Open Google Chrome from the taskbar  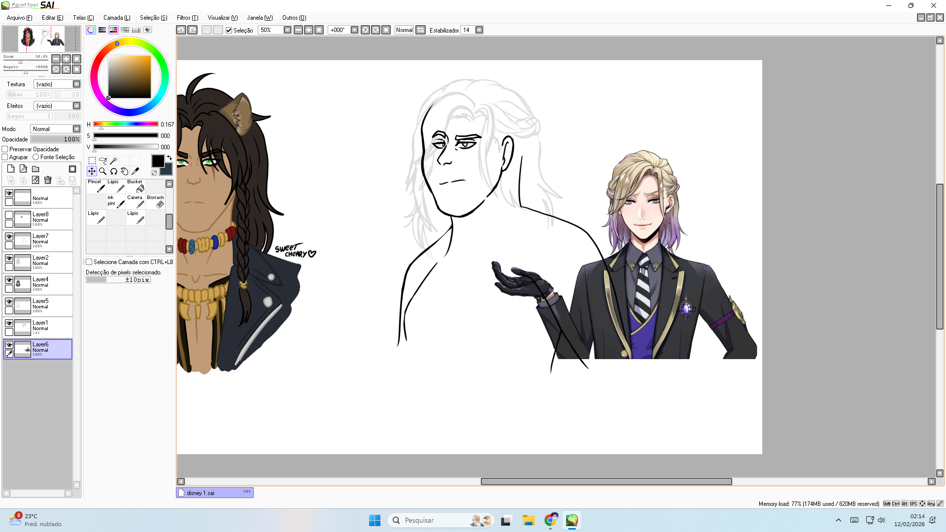tap(550, 520)
